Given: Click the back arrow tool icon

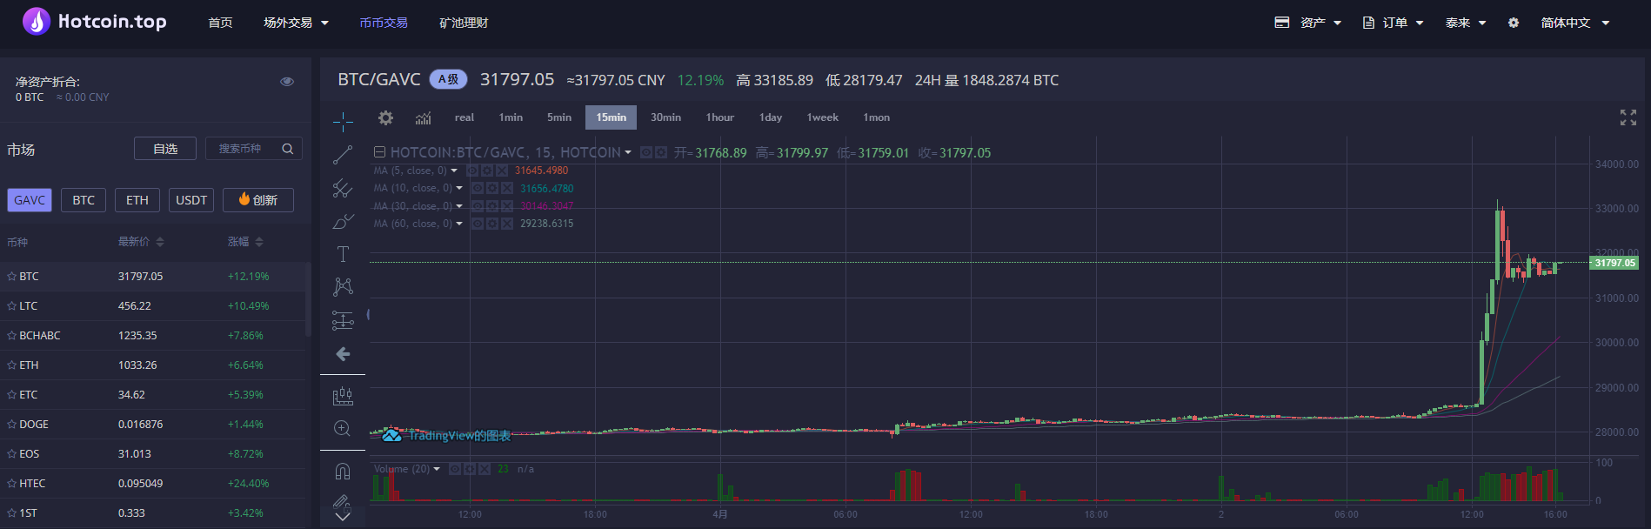Looking at the screenshot, I should (x=343, y=354).
